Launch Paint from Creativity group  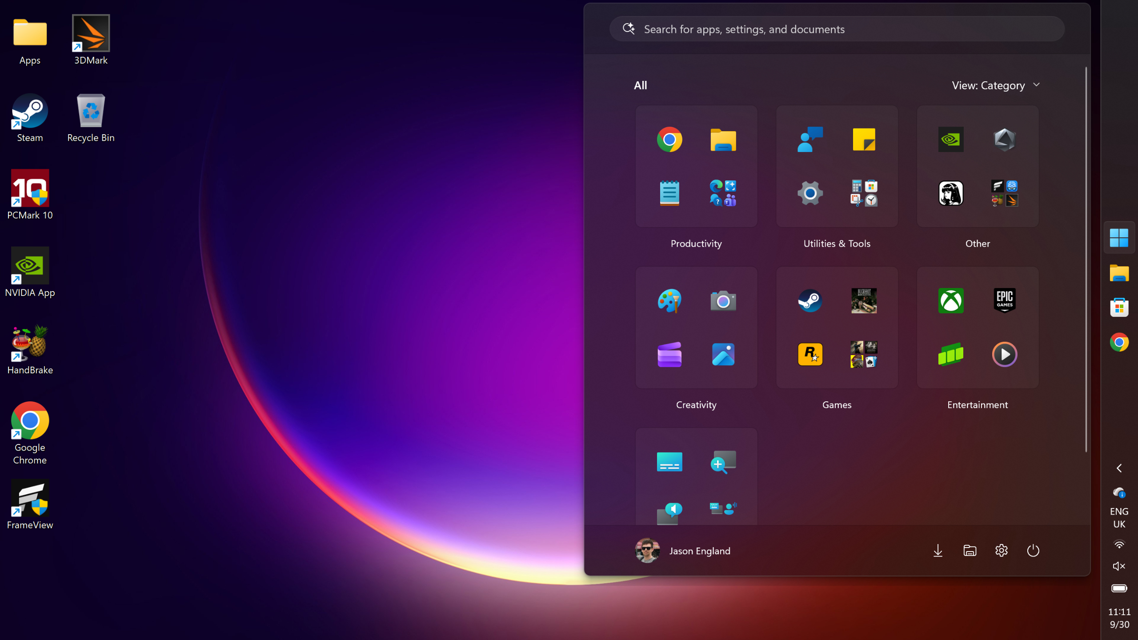click(x=669, y=301)
